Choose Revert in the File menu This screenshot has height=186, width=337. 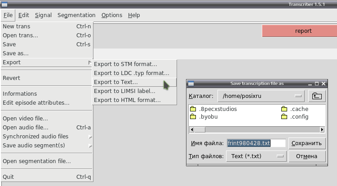pos(47,78)
